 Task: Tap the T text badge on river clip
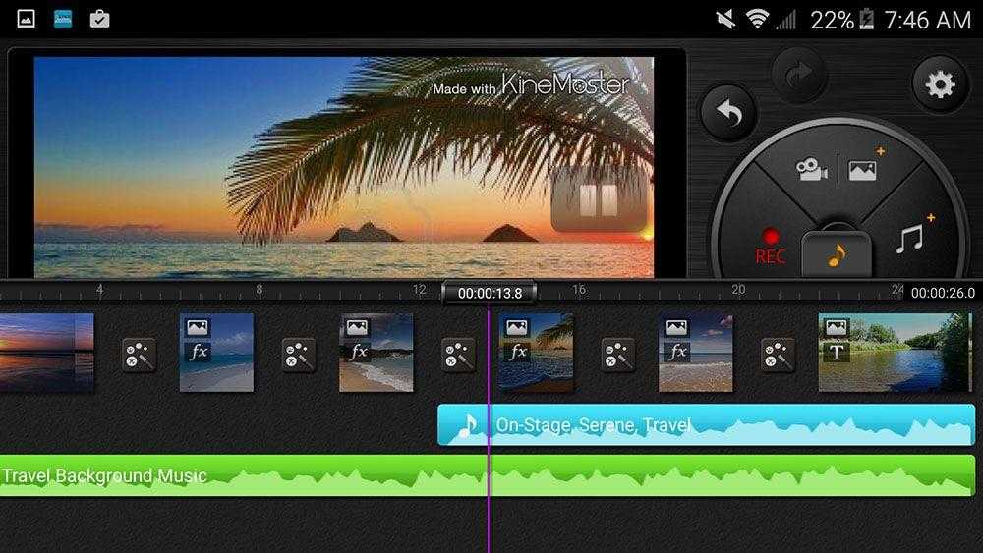(x=837, y=352)
